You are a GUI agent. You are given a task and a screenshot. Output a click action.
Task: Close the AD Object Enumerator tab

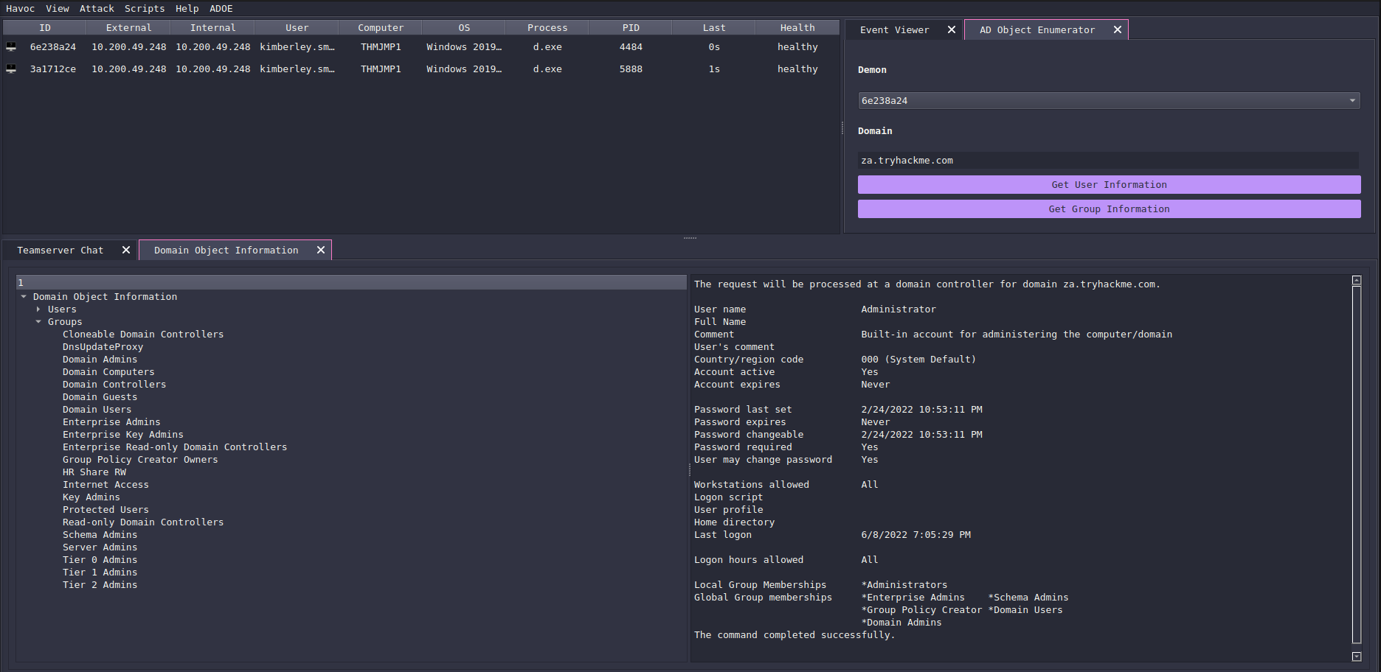1118,30
